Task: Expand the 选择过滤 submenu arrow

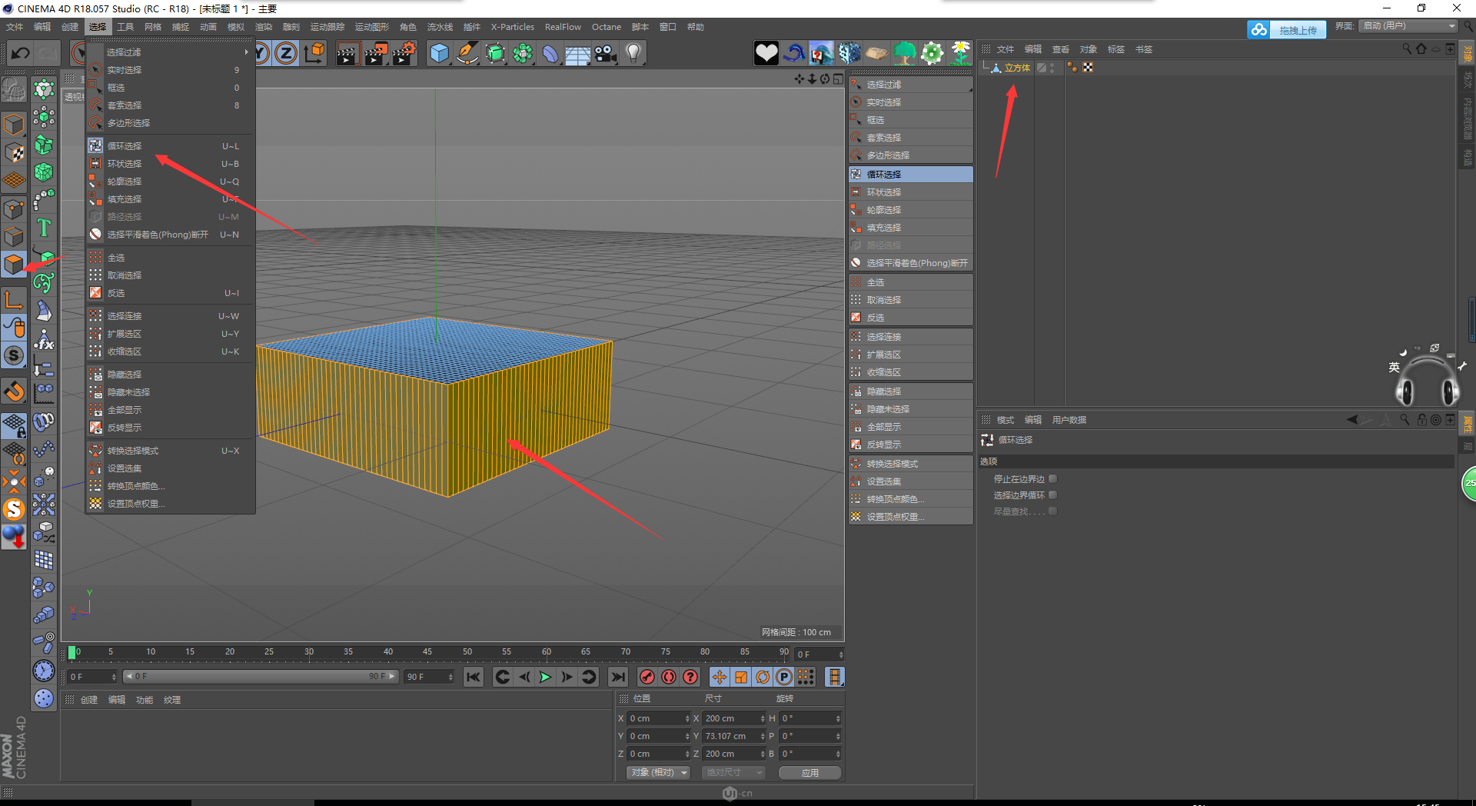Action: [x=246, y=52]
